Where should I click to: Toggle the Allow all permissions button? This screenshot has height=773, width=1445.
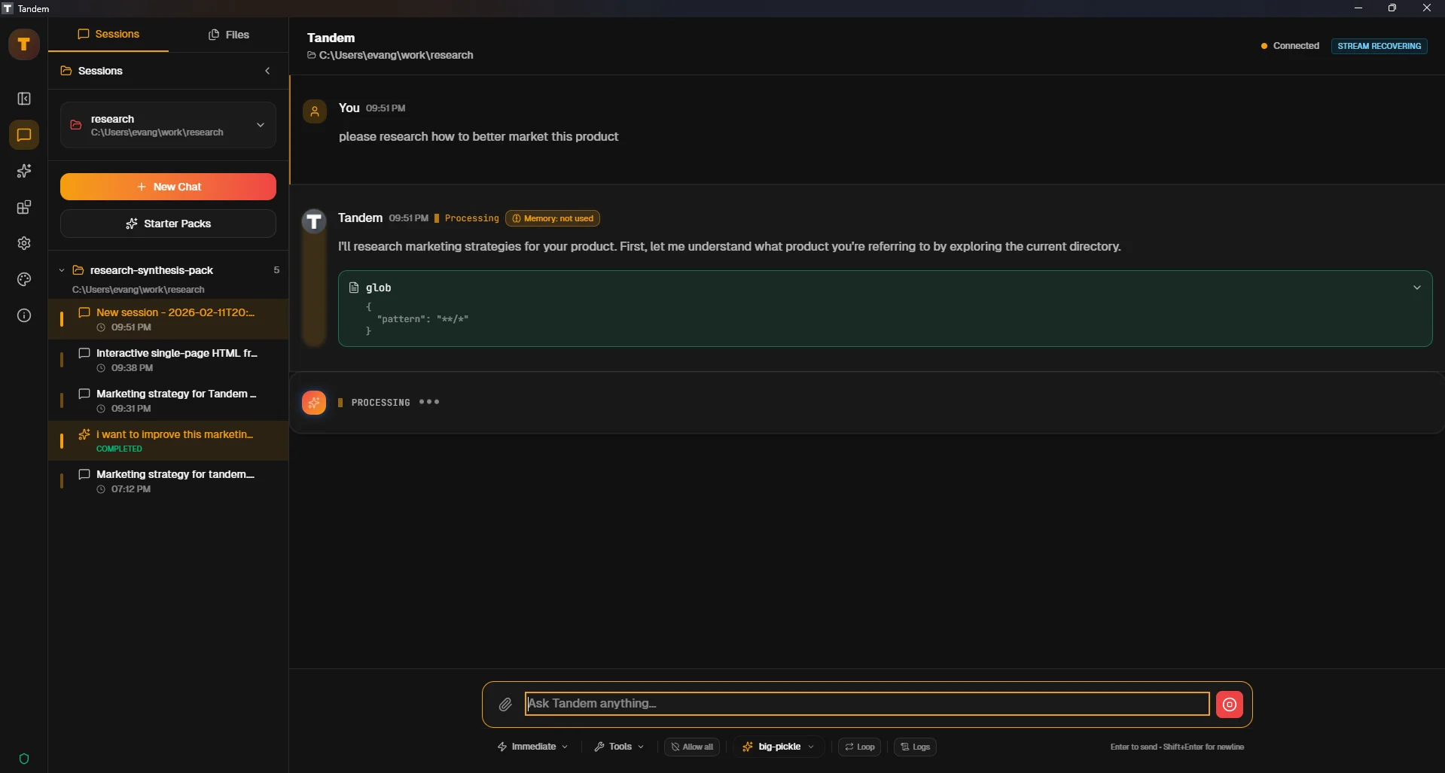pos(692,747)
